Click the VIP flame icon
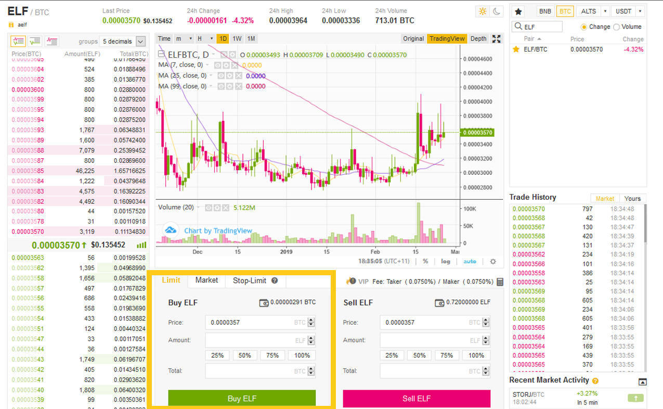Image resolution: width=663 pixels, height=409 pixels. point(350,282)
